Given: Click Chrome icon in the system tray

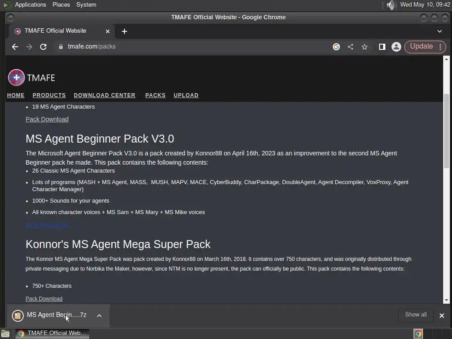Looking at the screenshot, I should pos(418,334).
